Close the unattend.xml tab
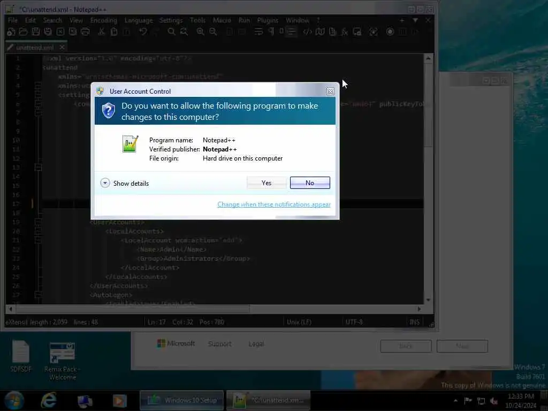 tap(62, 47)
